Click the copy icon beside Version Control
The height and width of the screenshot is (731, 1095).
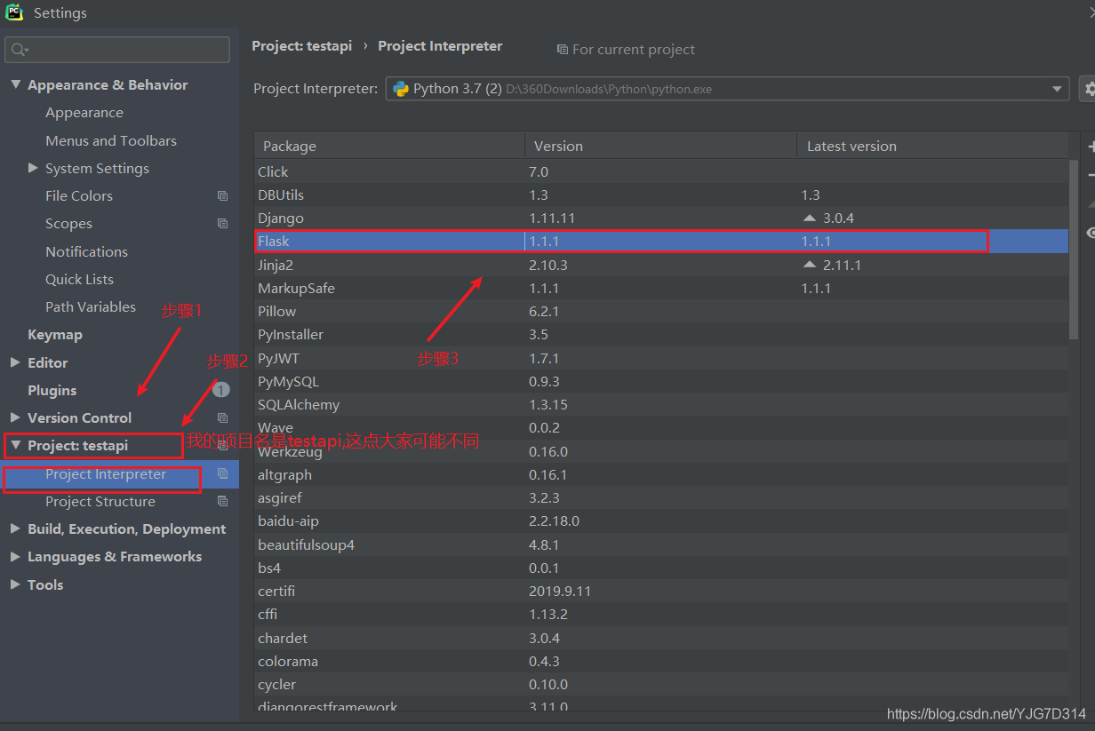[x=222, y=418]
